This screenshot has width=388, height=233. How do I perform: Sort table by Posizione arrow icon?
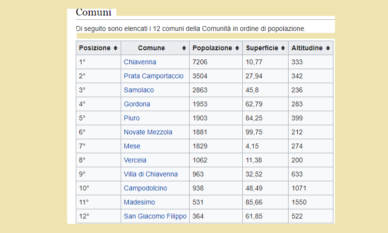pos(115,48)
